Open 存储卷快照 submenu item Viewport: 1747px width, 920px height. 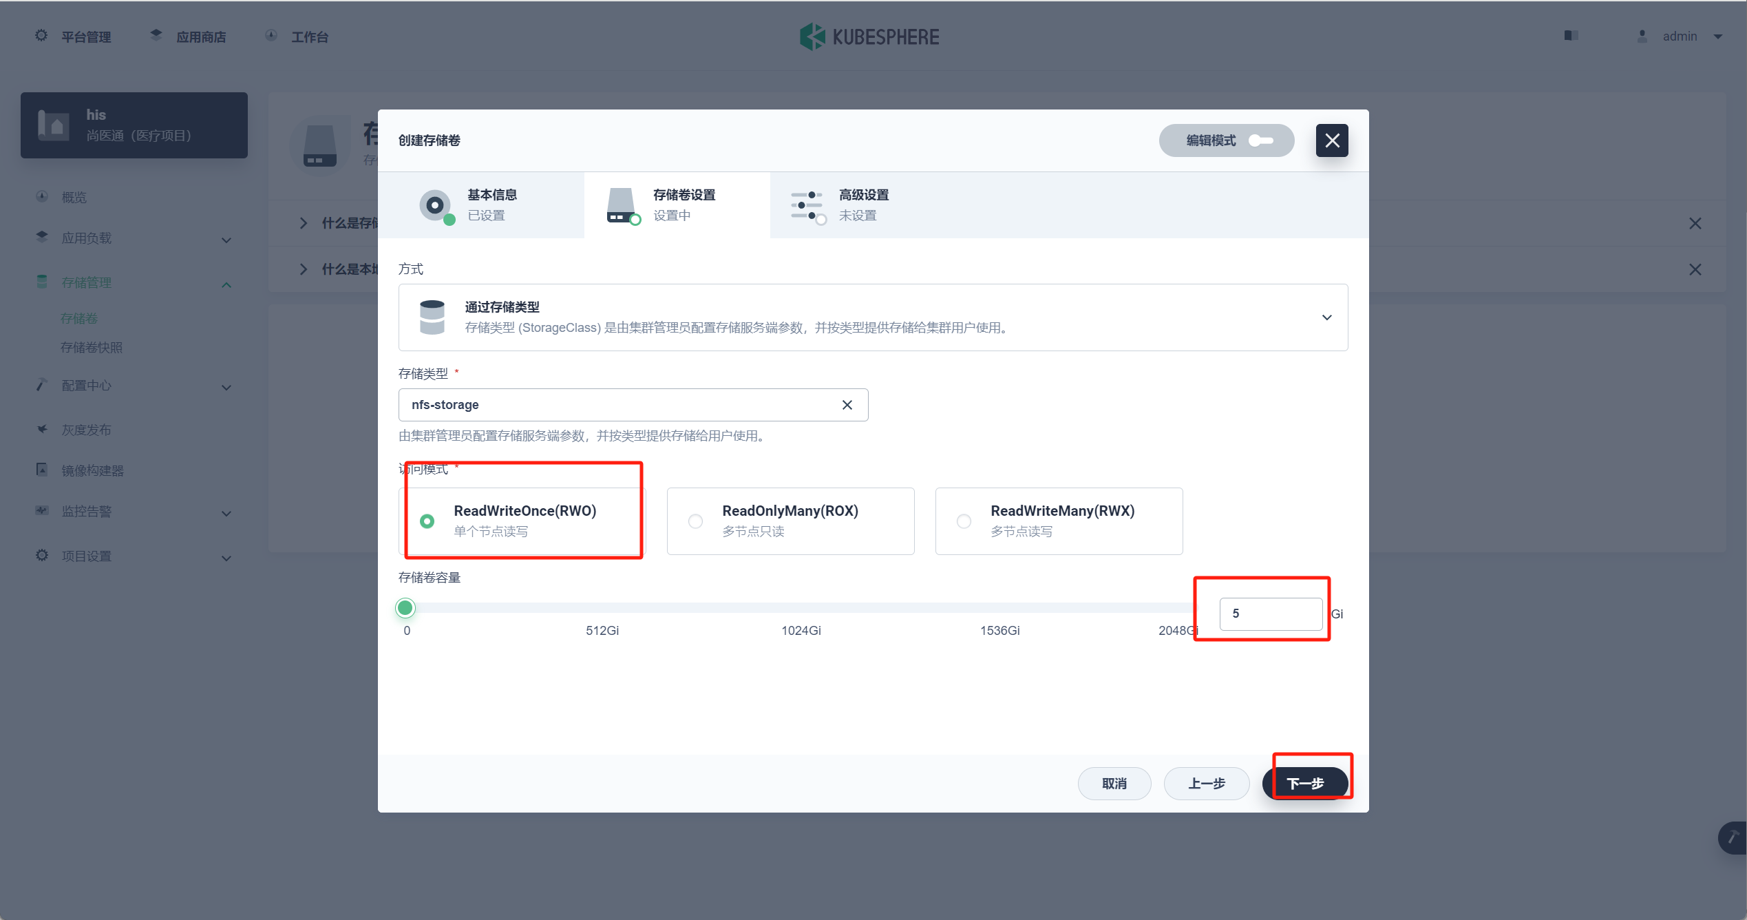pyautogui.click(x=92, y=347)
